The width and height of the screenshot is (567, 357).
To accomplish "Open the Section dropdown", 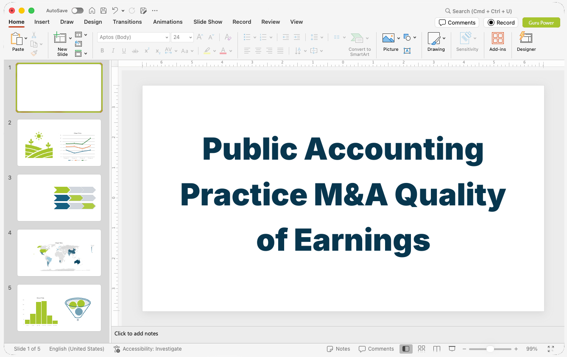I will pos(81,53).
